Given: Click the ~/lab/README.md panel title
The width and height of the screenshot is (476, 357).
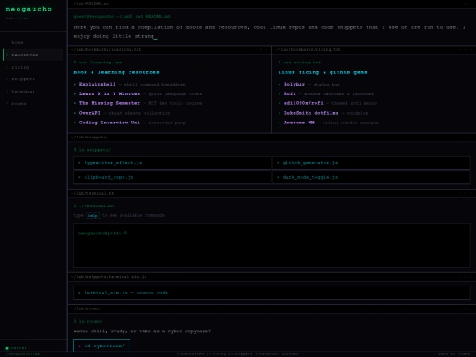Looking at the screenshot, I should pos(90,4).
